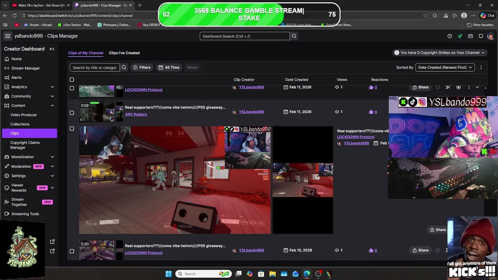The image size is (498, 280).
Task: Open the three-dot menu in top clip row
Action: [x=468, y=87]
